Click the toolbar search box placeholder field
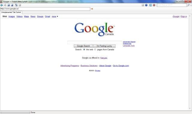The image size is (192, 114). 172,5
